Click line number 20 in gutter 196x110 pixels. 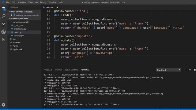coord(48,36)
